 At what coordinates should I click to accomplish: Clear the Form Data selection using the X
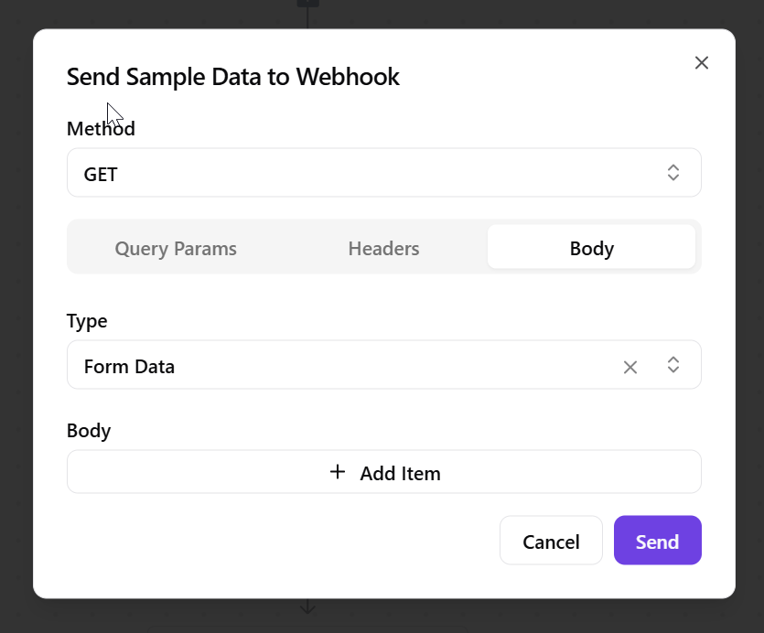click(630, 367)
